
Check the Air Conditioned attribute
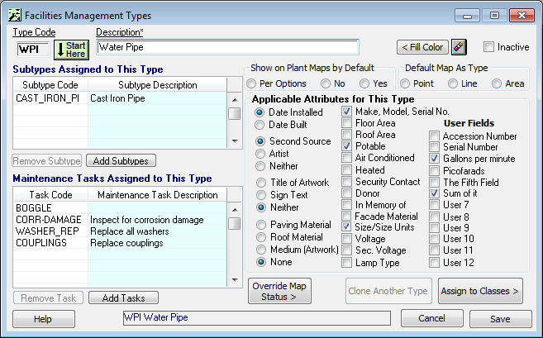[x=346, y=158]
